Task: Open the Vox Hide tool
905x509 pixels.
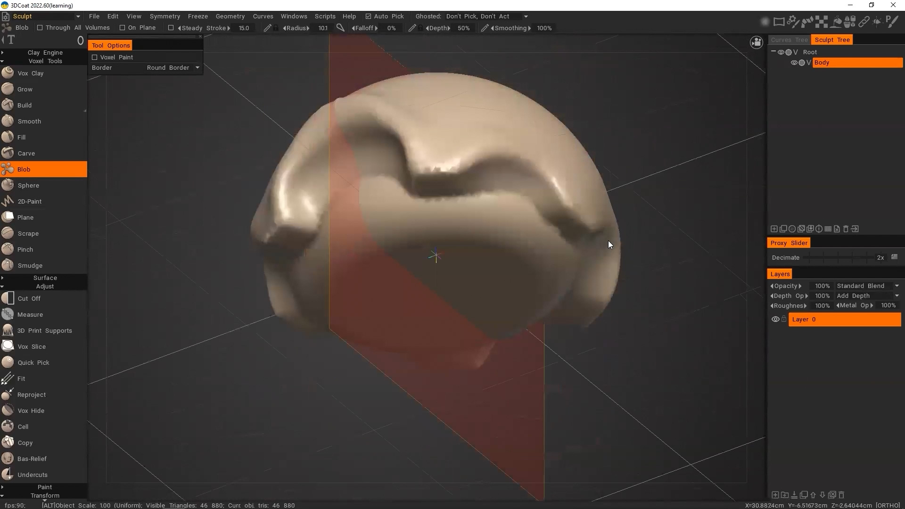Action: click(31, 410)
